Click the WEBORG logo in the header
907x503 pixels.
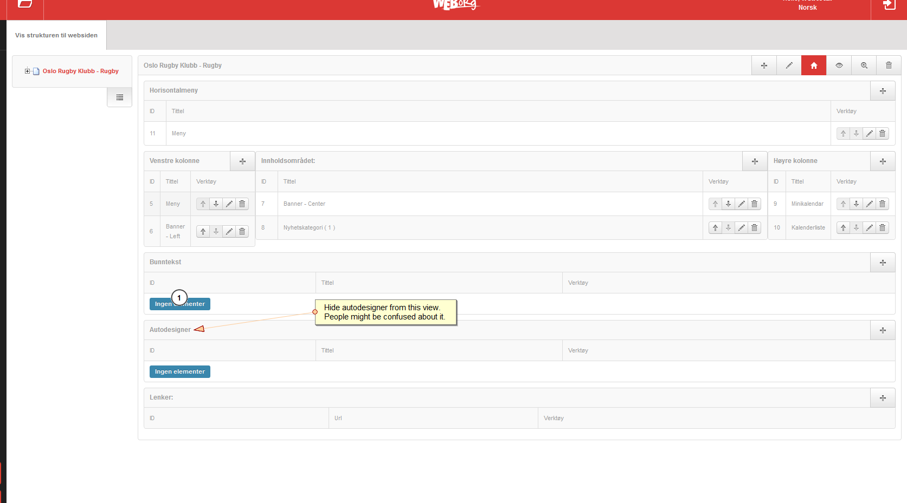pos(456,5)
